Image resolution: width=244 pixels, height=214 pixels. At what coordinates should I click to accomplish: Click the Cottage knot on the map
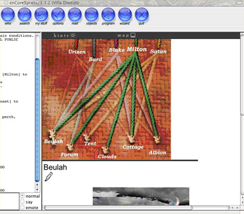point(132,139)
